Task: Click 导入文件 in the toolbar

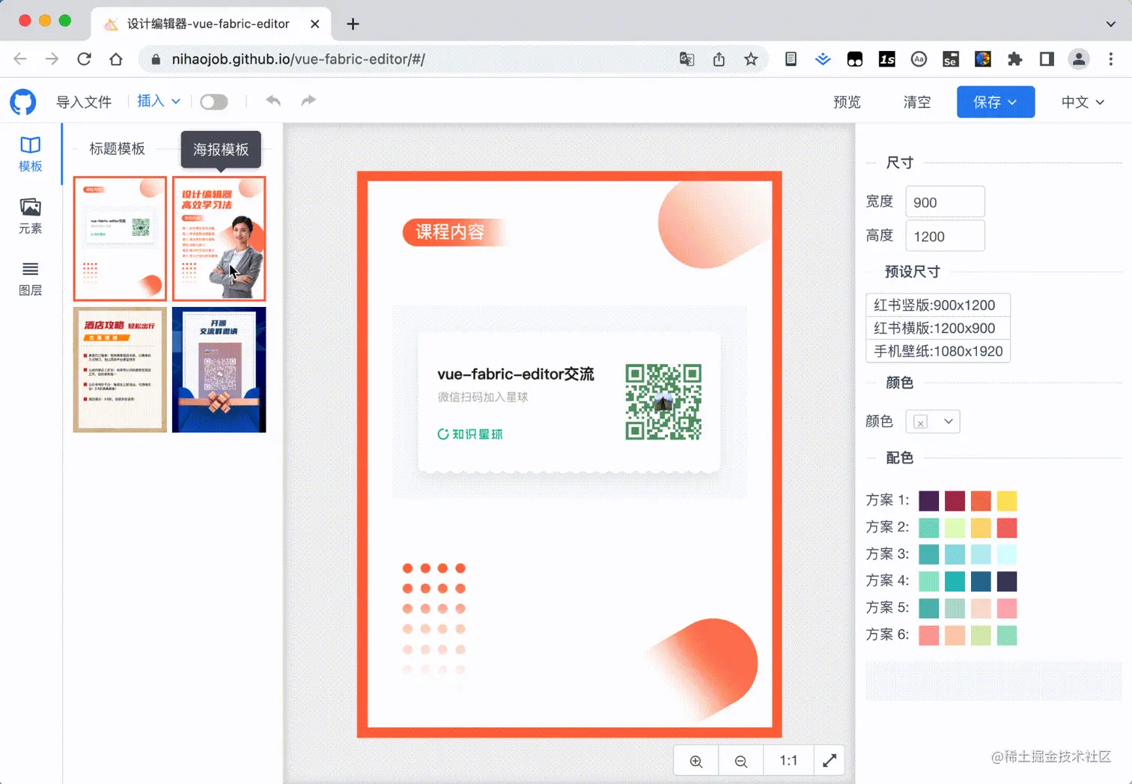Action: 84,102
